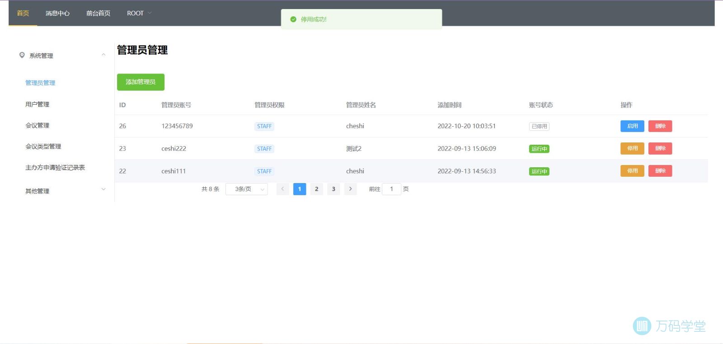The image size is (723, 344).
Task: Delete the administrator ceshi111 row
Action: click(660, 171)
